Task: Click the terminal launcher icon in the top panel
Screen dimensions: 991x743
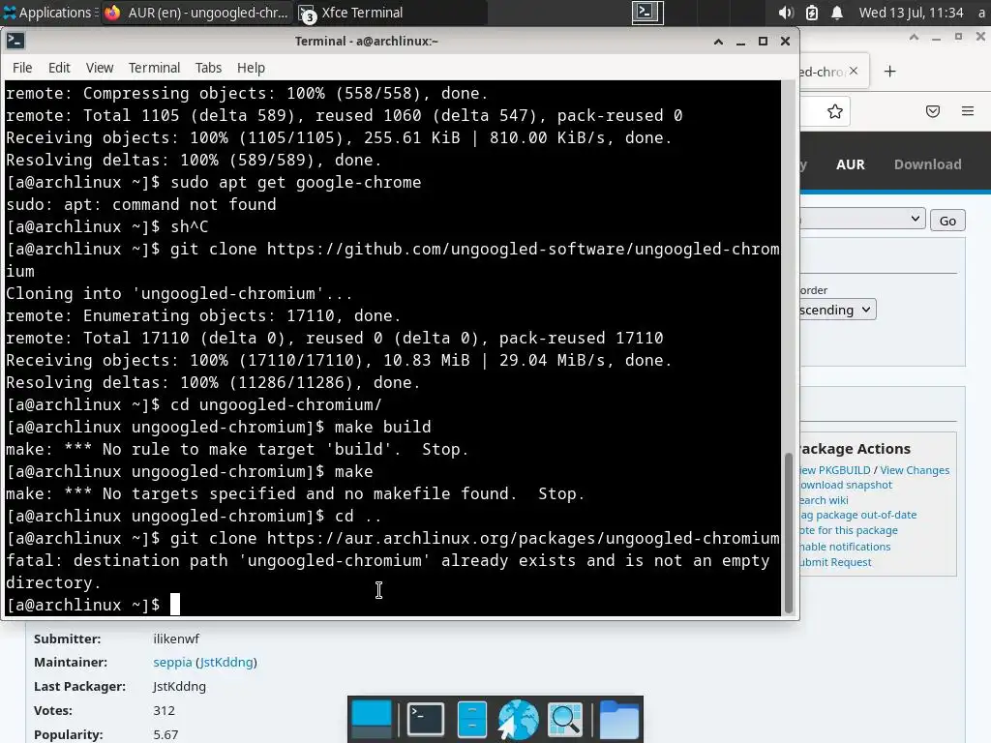Action: point(647,13)
